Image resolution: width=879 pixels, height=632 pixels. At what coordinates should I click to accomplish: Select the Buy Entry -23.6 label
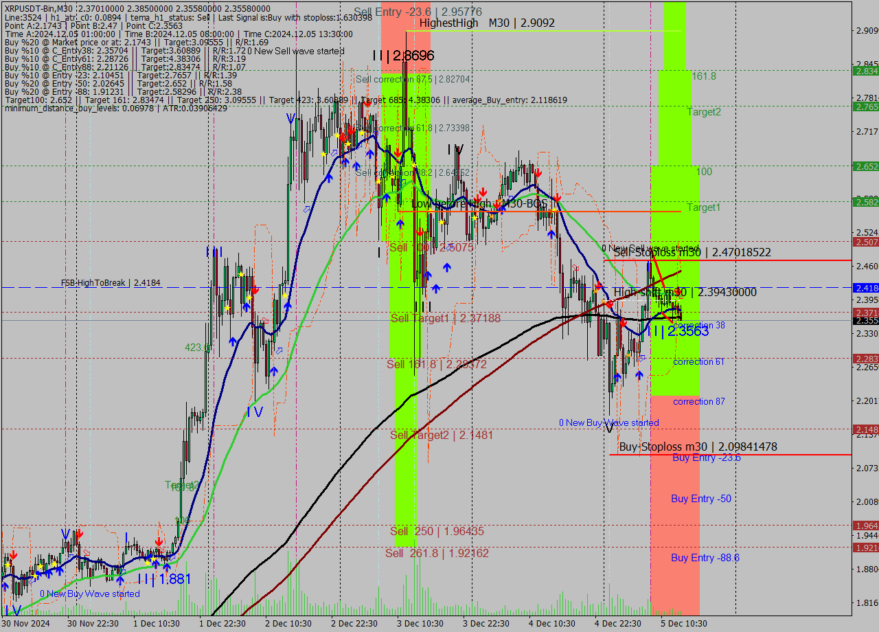pyautogui.click(x=706, y=457)
